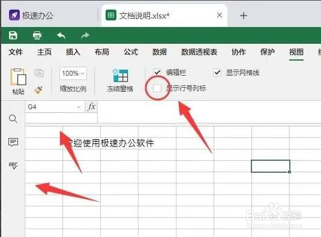Select cell containing 欢迎使用极速办公软件
Image resolution: width=321 pixels, height=237 pixels.
click(x=82, y=143)
